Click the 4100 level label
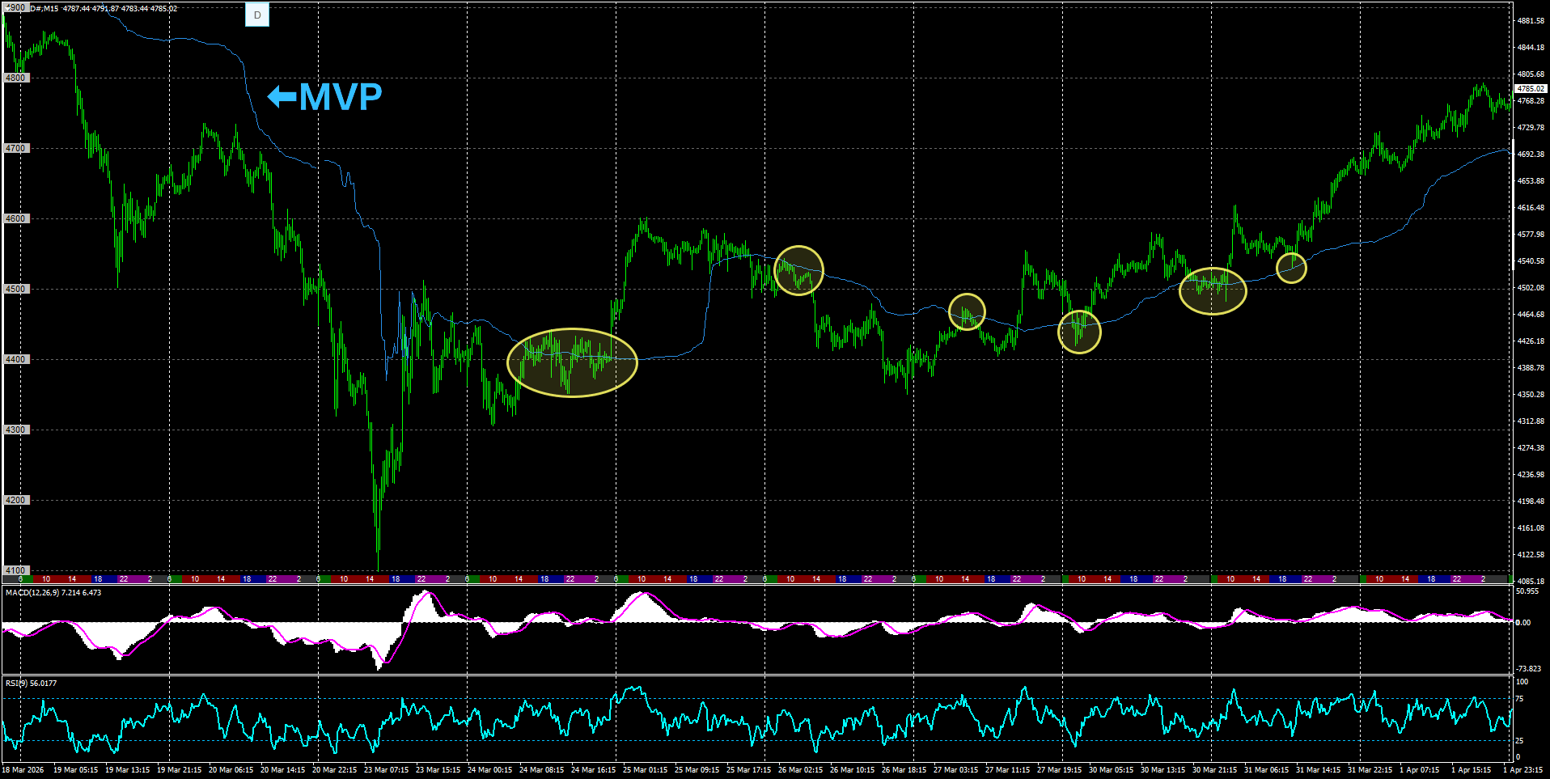This screenshot has width=1550, height=779. coord(15,570)
